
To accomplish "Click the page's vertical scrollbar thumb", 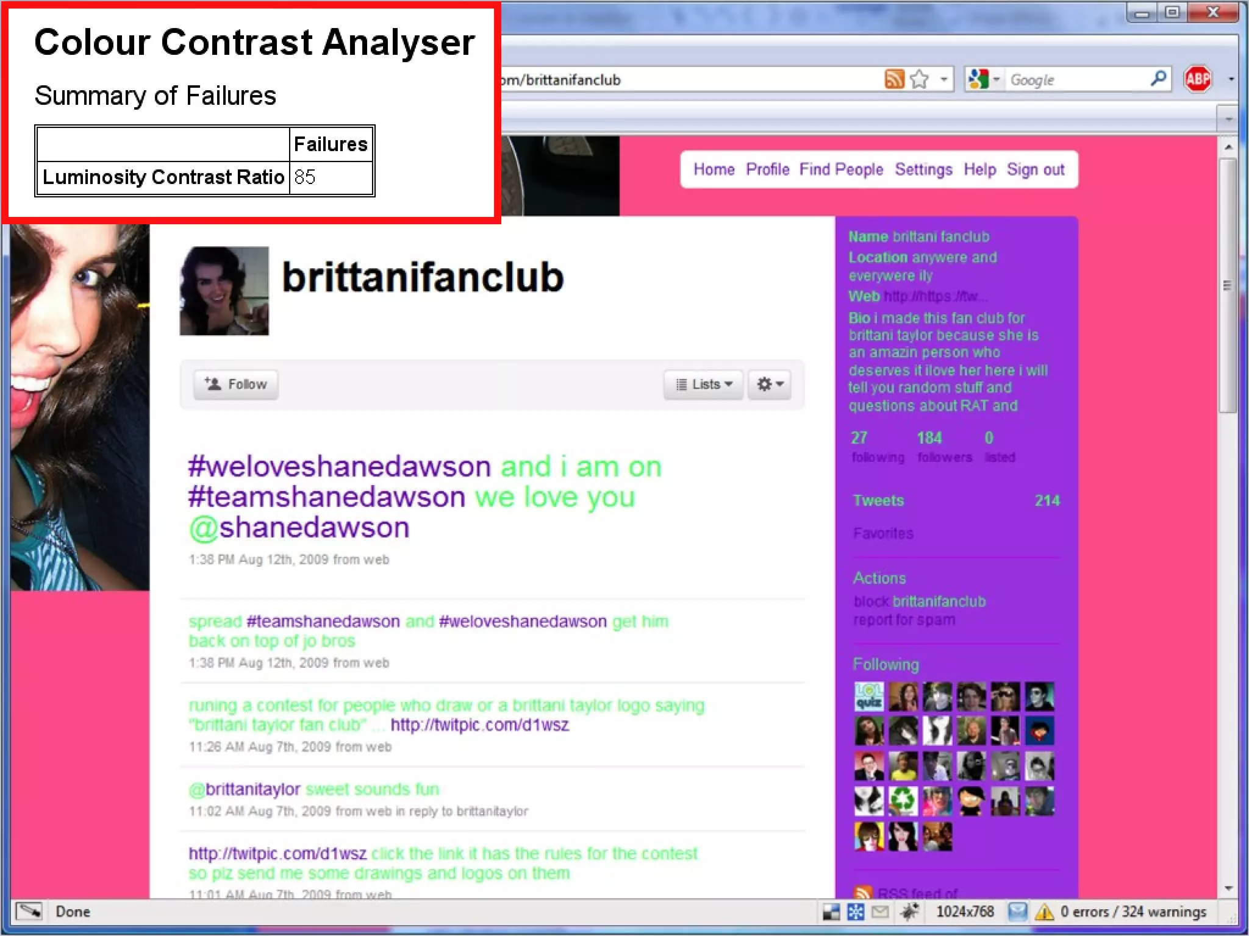I will pos(1227,285).
